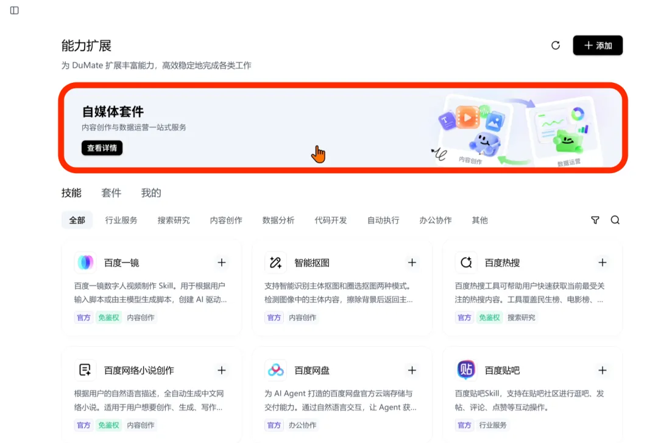Toggle the sidebar panel icon
The image size is (658, 443).
click(14, 10)
